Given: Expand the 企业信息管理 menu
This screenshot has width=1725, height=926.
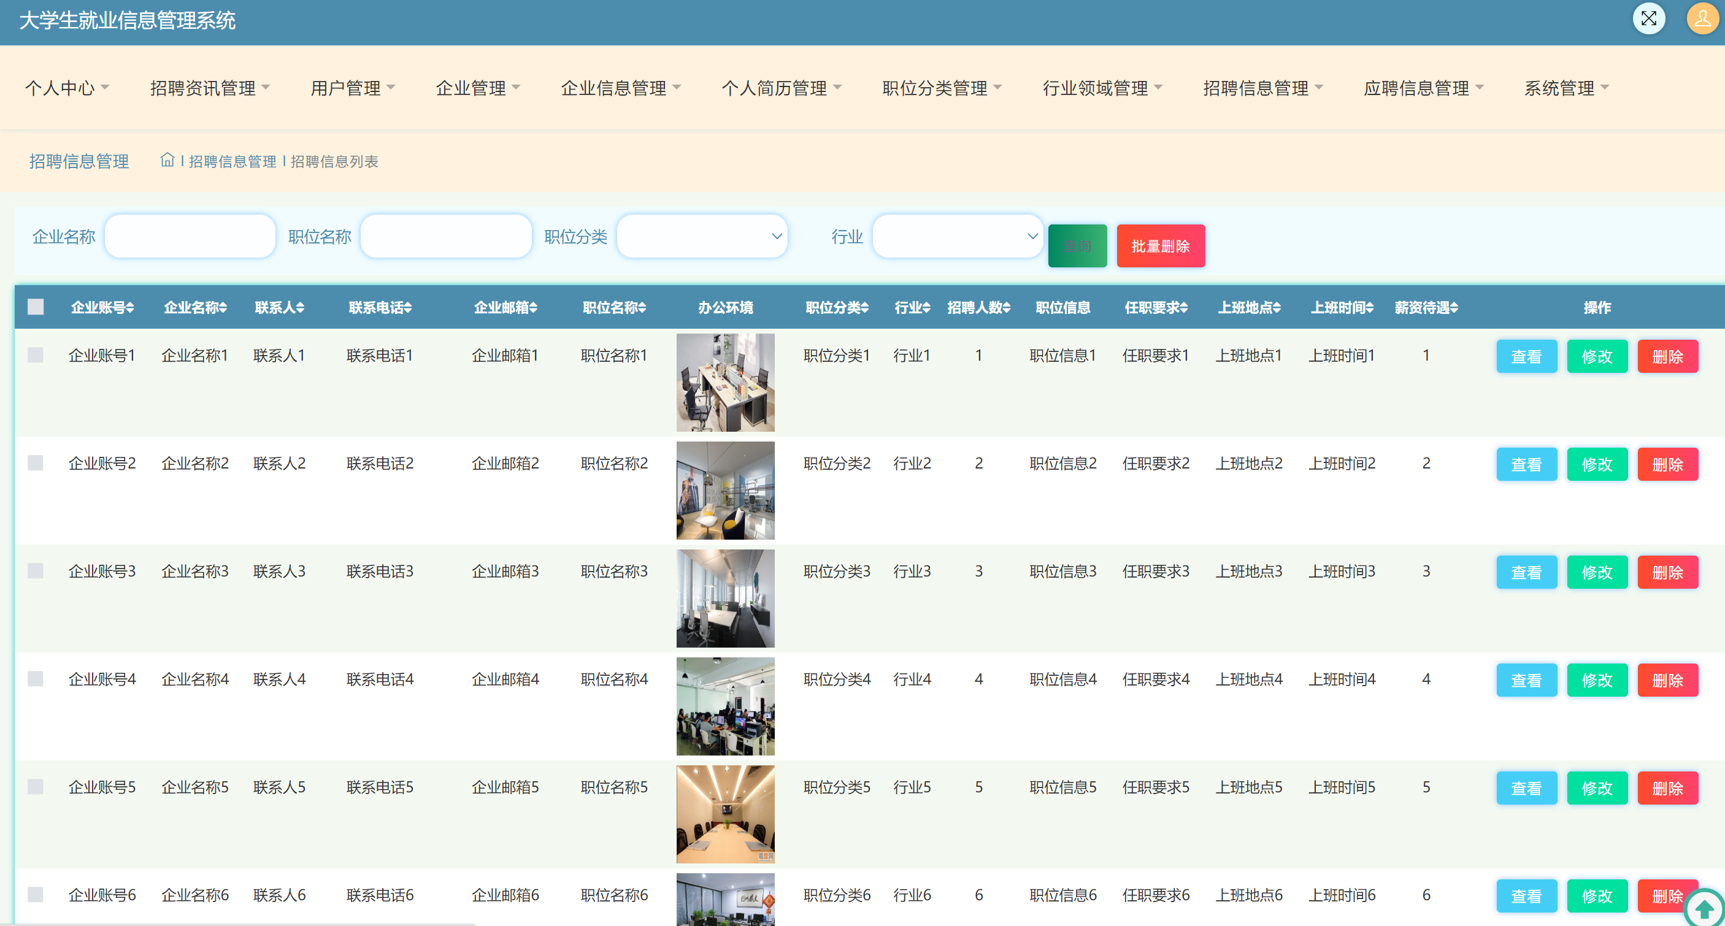Looking at the screenshot, I should tap(620, 88).
